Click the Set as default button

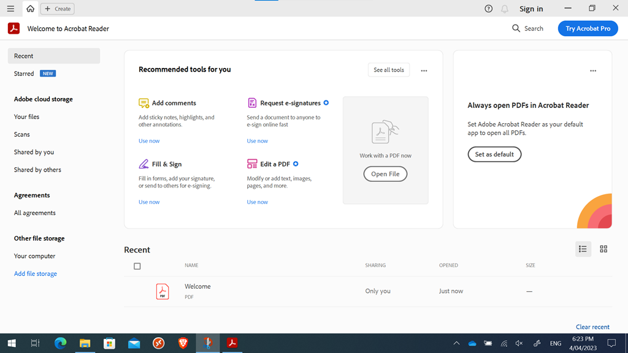(x=494, y=154)
